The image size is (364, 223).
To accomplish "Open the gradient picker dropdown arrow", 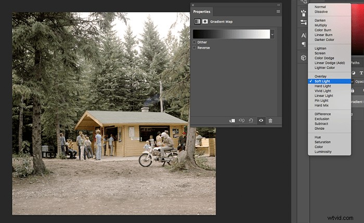I will point(272,34).
